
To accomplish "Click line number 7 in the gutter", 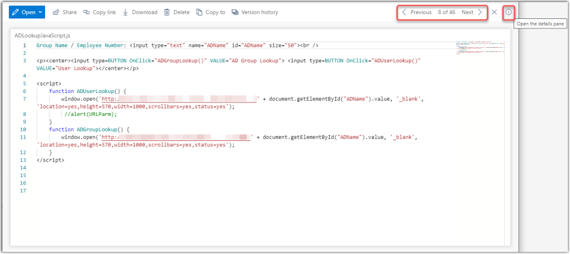I will click(24, 99).
